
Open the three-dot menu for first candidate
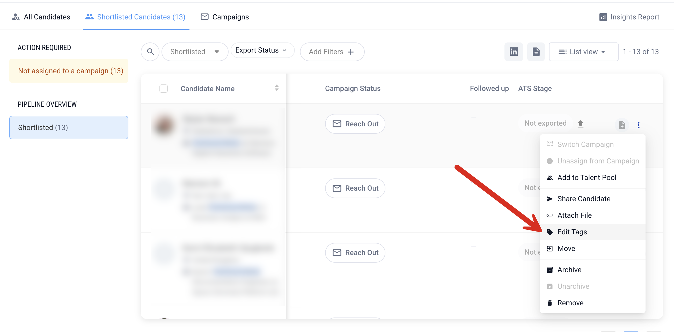pos(639,125)
